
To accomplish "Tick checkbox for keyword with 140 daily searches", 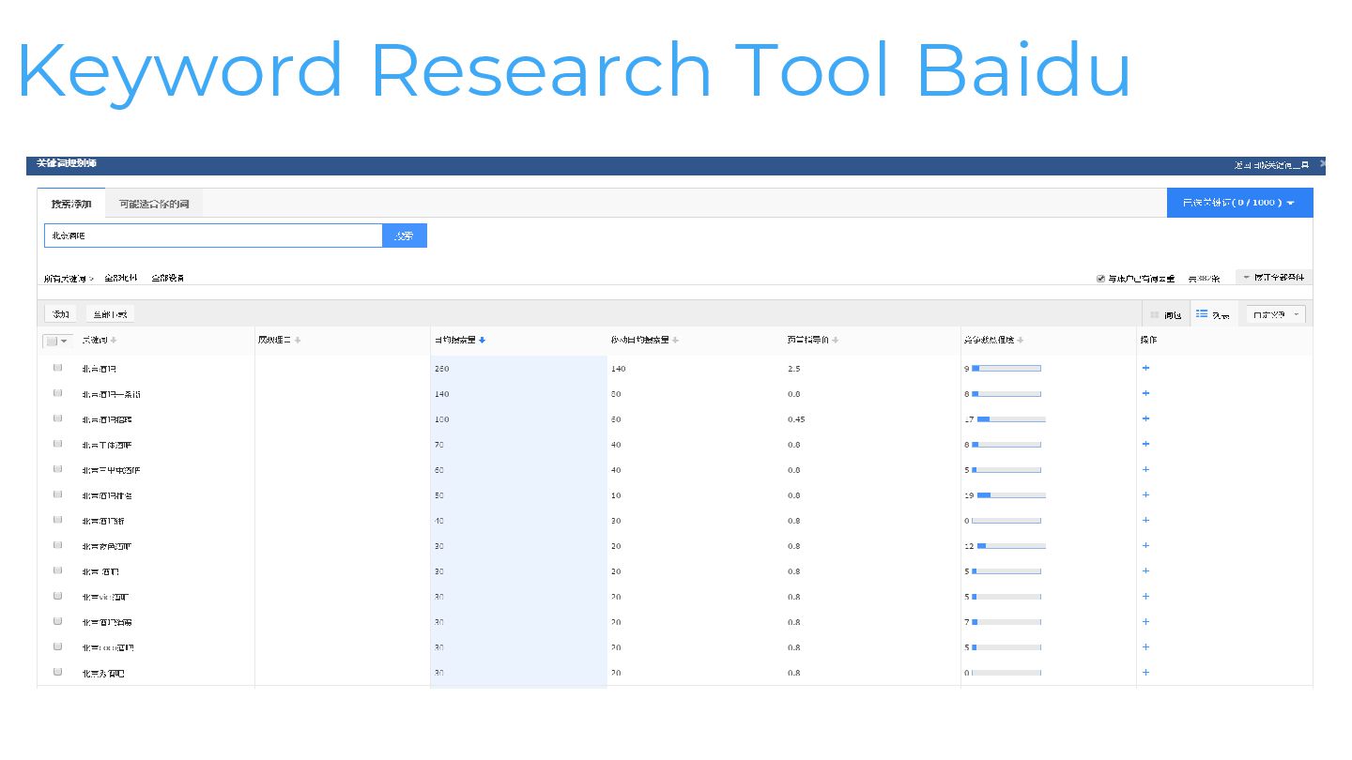I will 58,393.
